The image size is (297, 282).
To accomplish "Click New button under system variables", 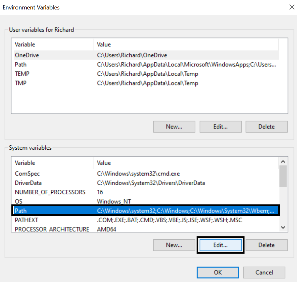I will pyautogui.click(x=174, y=245).
